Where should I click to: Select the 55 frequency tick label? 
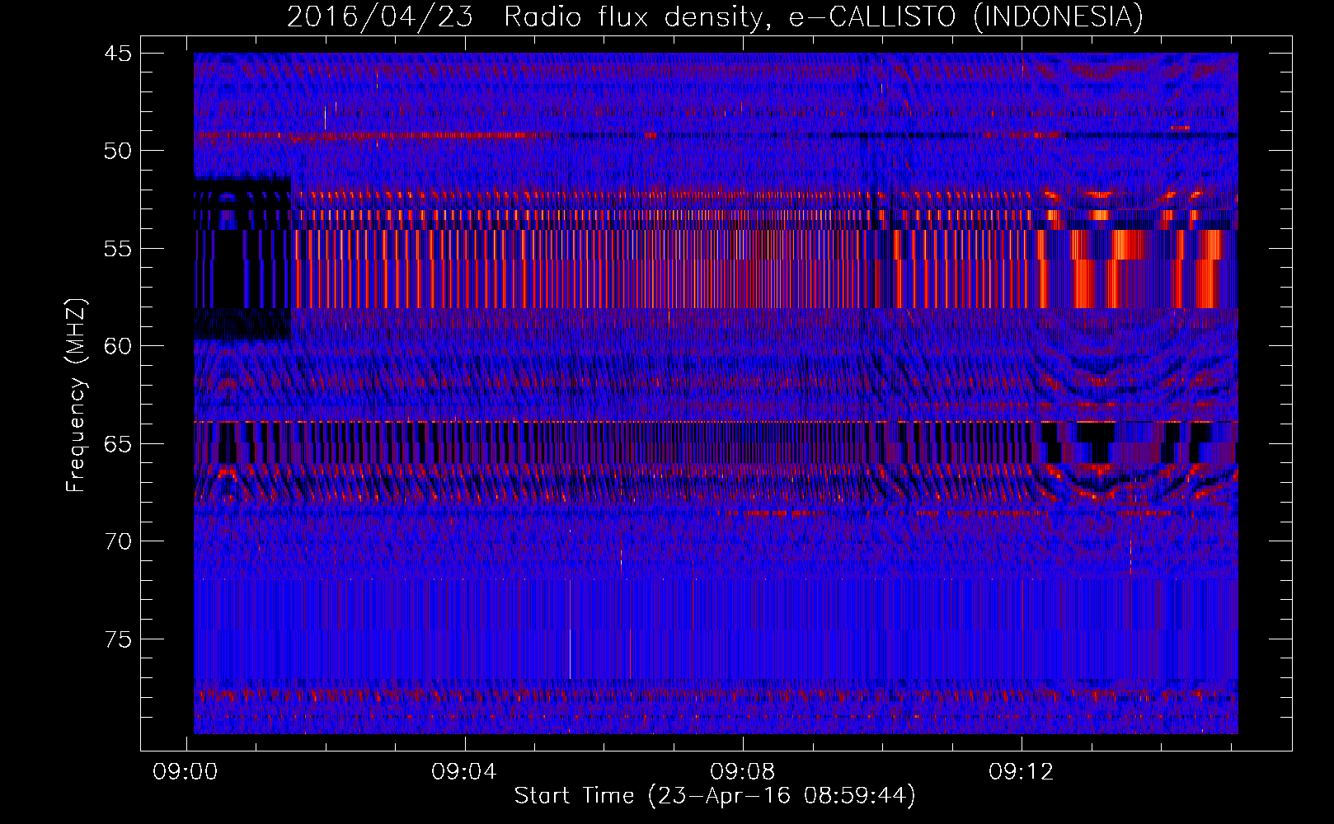(x=118, y=249)
